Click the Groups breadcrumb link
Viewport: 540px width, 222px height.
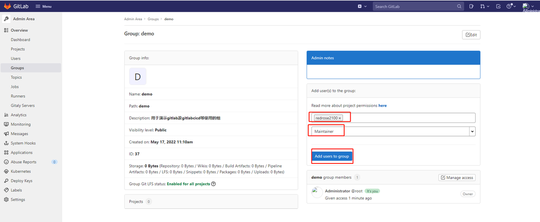(153, 19)
